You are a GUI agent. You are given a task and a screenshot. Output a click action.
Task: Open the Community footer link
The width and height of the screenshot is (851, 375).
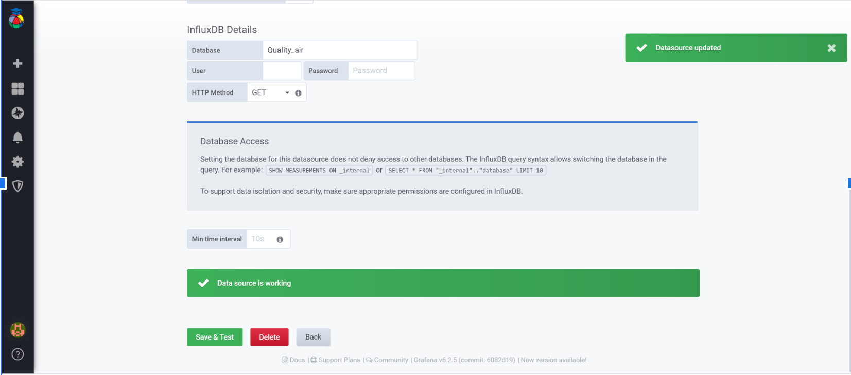click(x=387, y=360)
